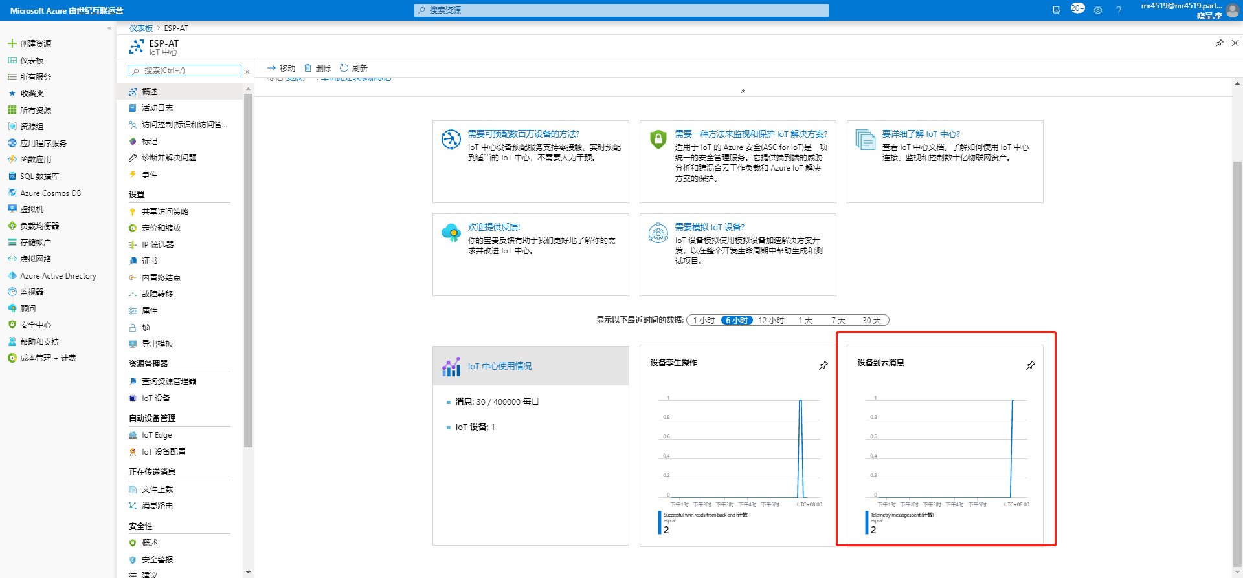Click the 存储帐户 icon

click(x=12, y=242)
